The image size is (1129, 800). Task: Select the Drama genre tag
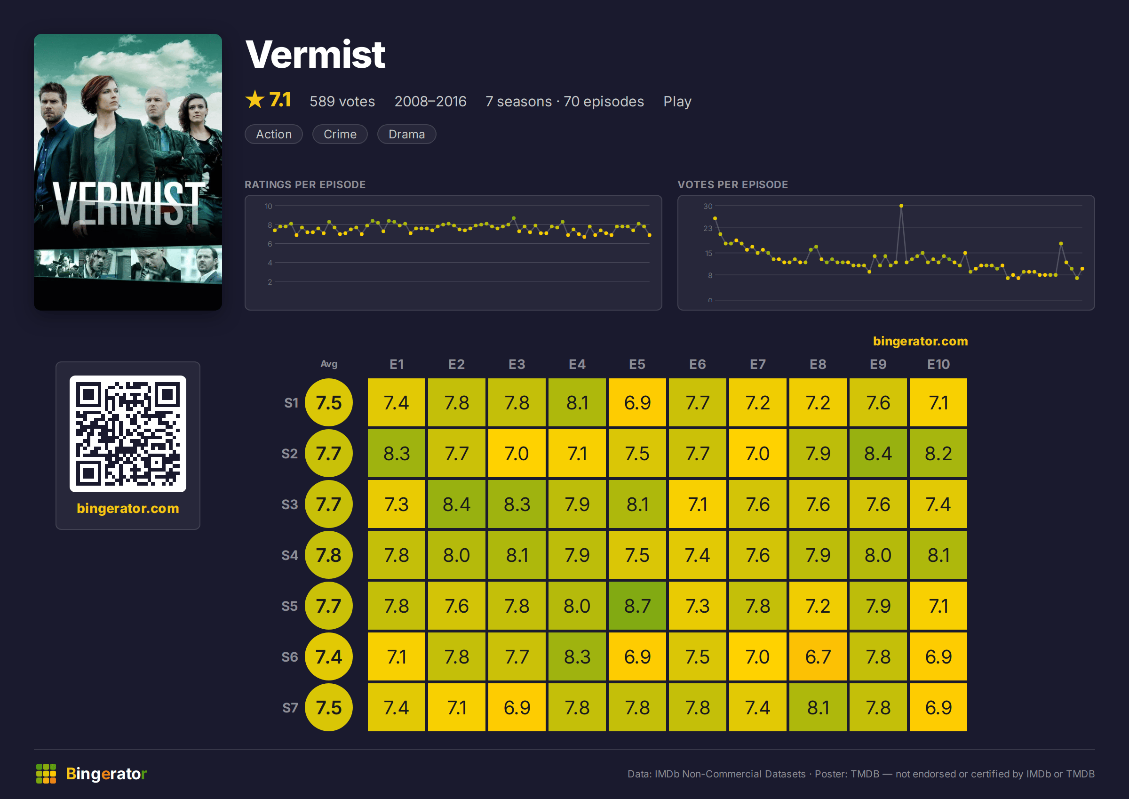[x=407, y=134]
